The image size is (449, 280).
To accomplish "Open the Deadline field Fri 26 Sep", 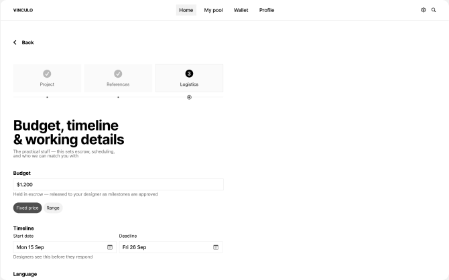I will pos(171,247).
